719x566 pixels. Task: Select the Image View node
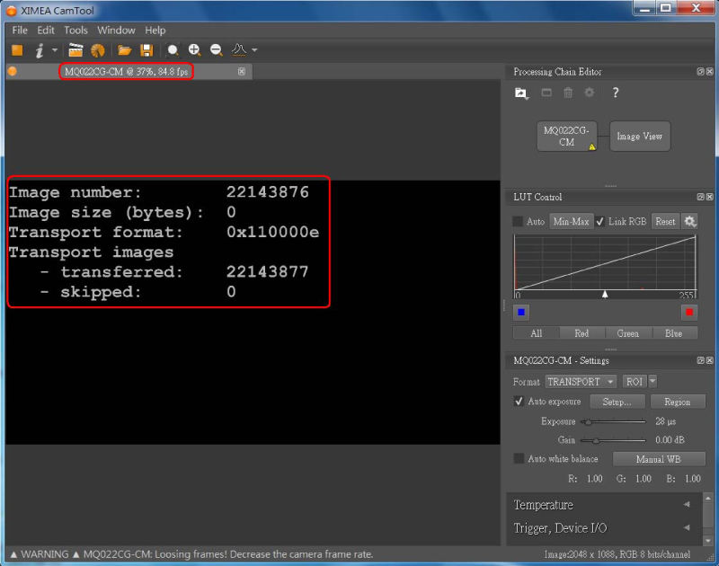click(x=639, y=137)
